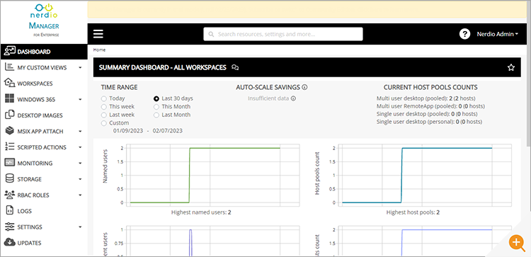This screenshot has width=531, height=257.
Task: Expand the MSIX App Attach arrow
Action: click(x=80, y=132)
